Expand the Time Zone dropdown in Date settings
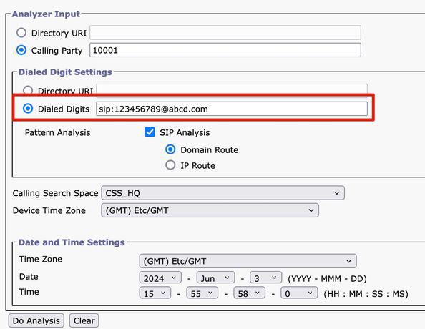The image size is (425, 329). pyautogui.click(x=248, y=261)
